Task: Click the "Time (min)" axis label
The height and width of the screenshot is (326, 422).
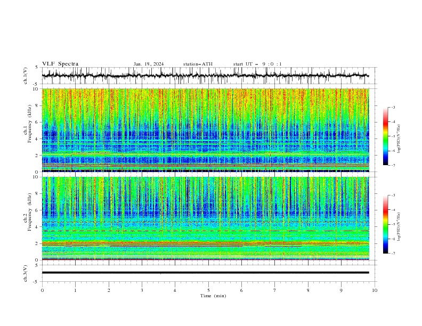Action: pyautogui.click(x=213, y=296)
